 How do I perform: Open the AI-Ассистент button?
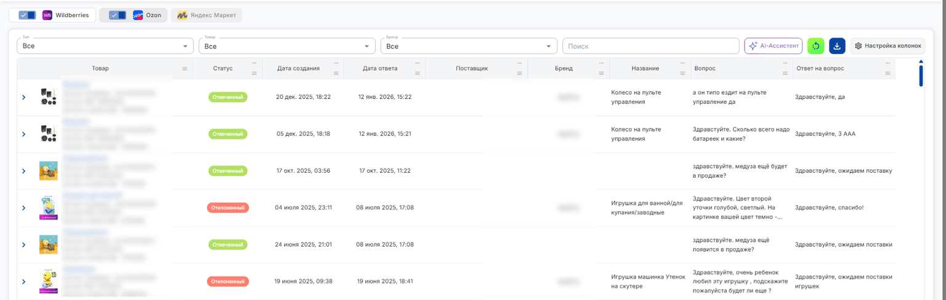[774, 46]
